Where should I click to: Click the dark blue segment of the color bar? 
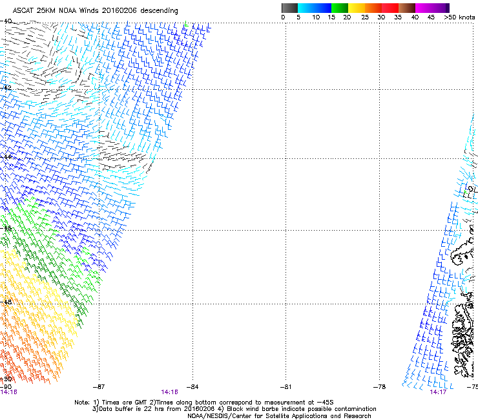(x=323, y=8)
